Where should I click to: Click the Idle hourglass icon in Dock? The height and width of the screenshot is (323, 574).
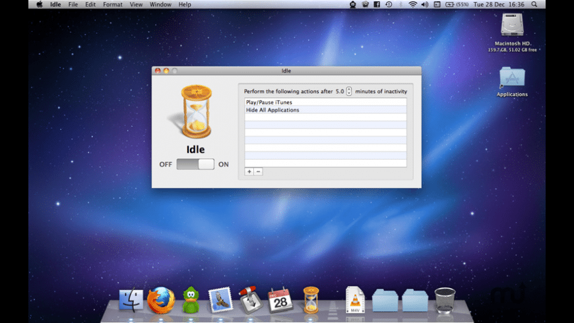click(x=311, y=300)
